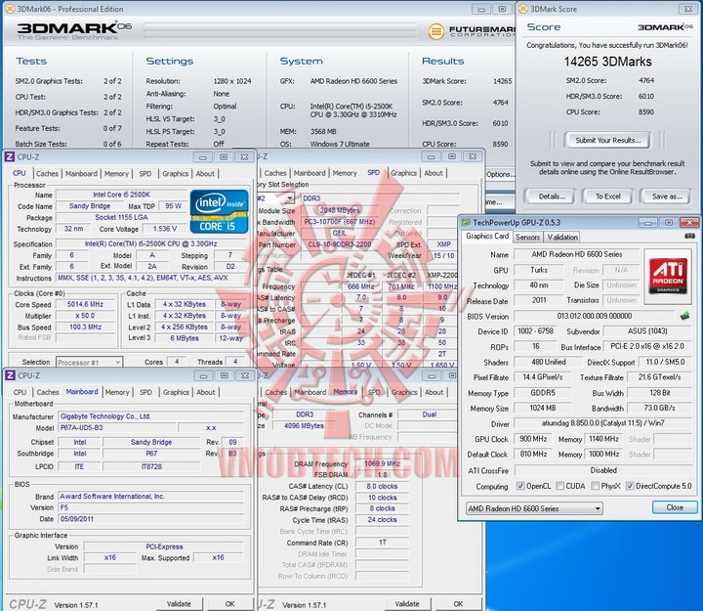The height and width of the screenshot is (611, 703).
Task: Click the Close button in GPU-Z
Action: pyautogui.click(x=675, y=507)
